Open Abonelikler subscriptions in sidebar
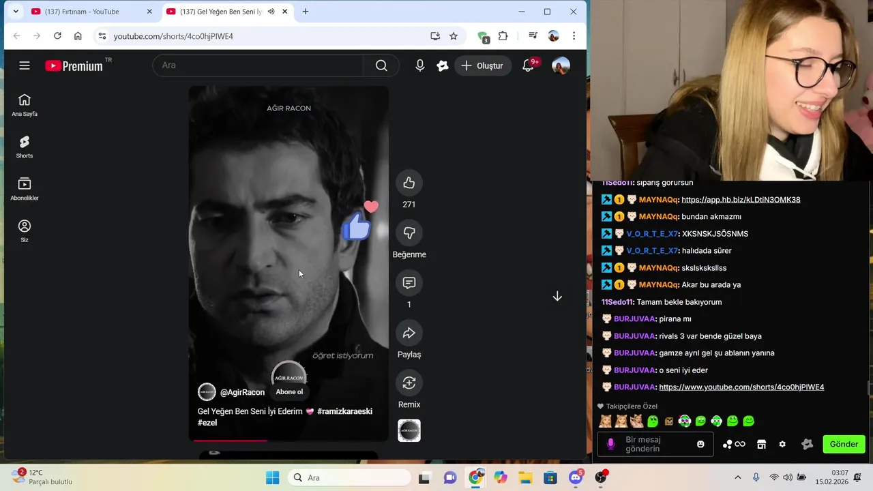The image size is (873, 491). 25,189
